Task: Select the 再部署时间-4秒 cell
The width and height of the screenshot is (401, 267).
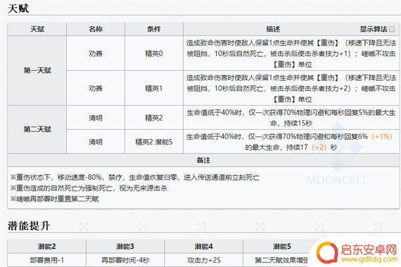Action: (125, 260)
